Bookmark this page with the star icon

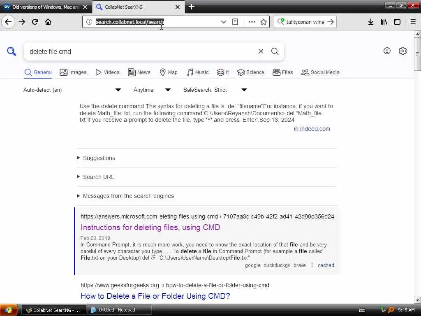click(264, 22)
